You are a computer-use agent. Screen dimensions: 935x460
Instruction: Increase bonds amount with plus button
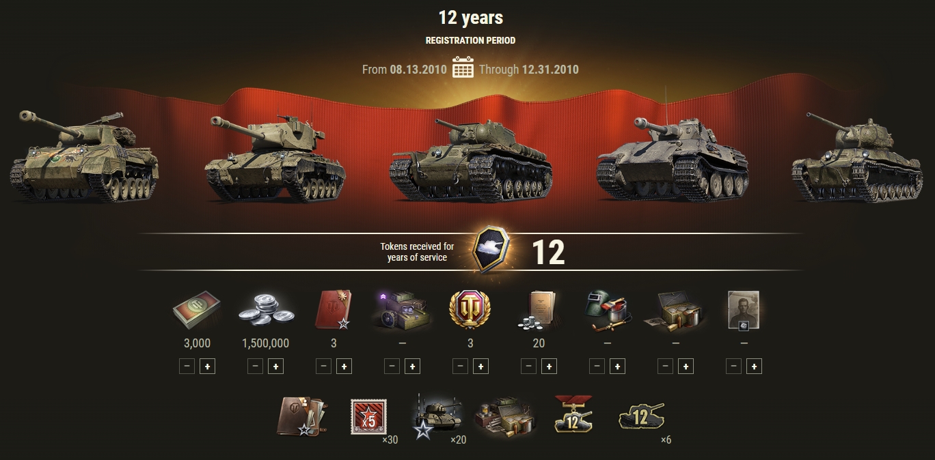click(x=207, y=366)
